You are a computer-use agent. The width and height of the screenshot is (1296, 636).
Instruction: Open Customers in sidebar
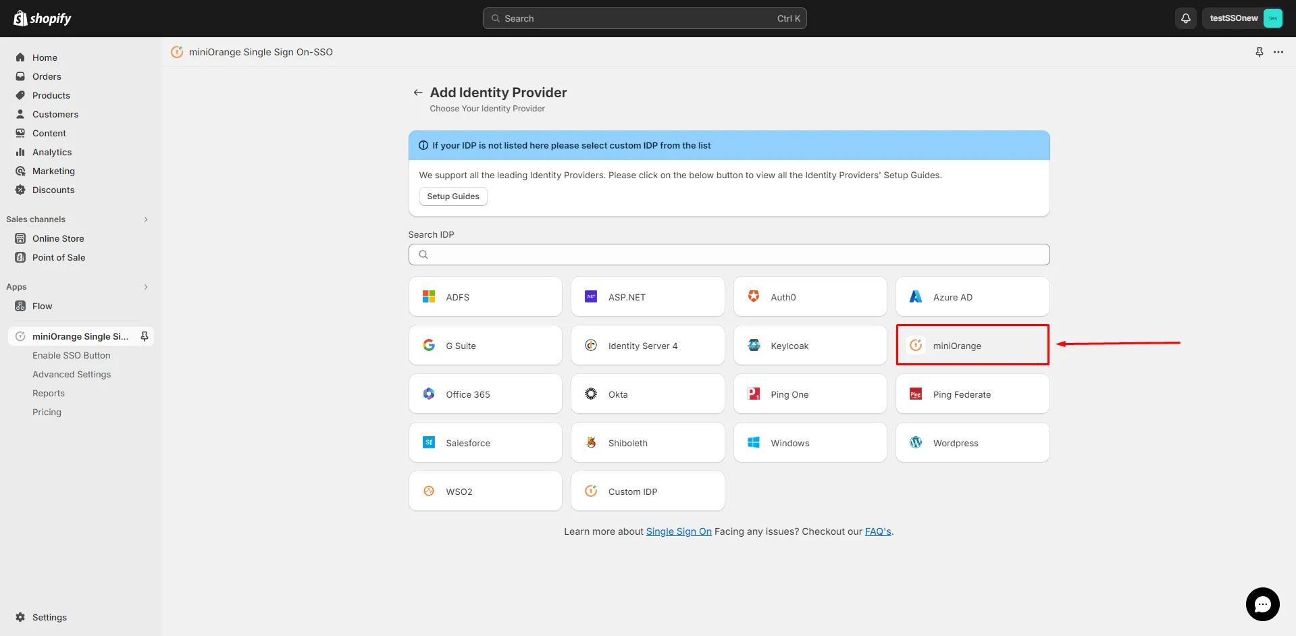55,114
